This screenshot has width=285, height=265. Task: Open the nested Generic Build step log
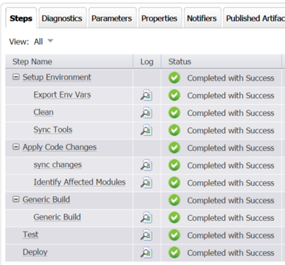click(x=147, y=218)
